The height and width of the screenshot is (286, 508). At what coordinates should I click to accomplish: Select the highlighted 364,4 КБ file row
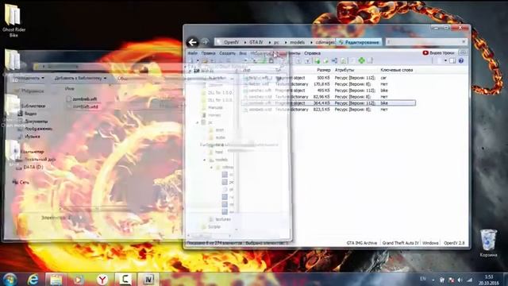tap(329, 103)
